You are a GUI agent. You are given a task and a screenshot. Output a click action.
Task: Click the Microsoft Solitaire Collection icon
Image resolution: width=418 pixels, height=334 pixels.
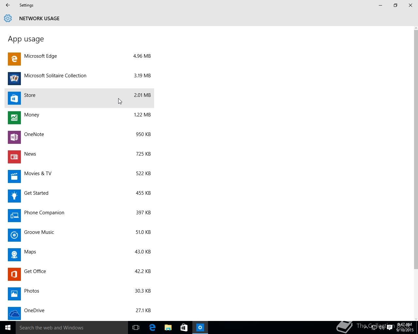(x=14, y=79)
